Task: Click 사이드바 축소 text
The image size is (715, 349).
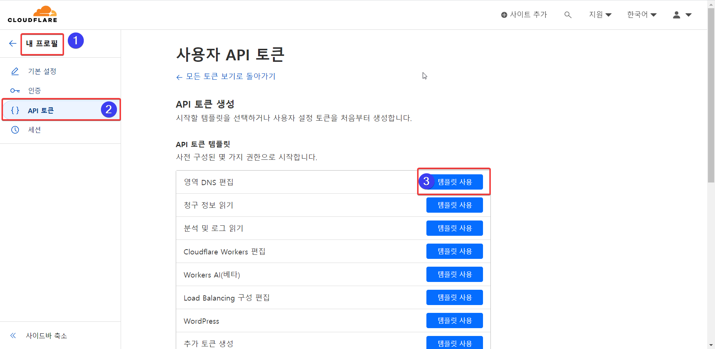Action: (46, 336)
